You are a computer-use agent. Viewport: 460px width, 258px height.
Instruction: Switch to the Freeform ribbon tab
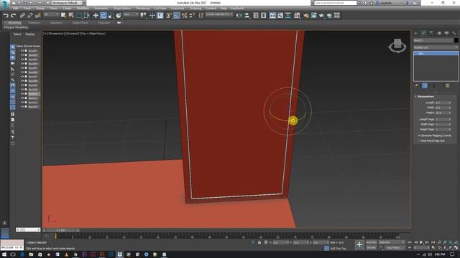tap(34, 22)
